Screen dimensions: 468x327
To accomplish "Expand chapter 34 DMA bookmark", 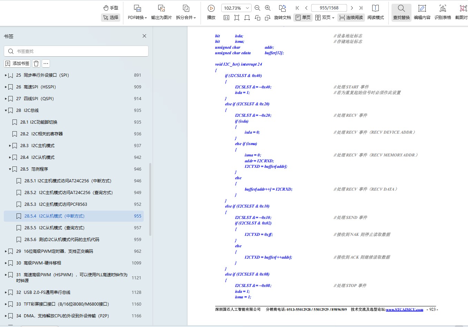I will click(6, 316).
